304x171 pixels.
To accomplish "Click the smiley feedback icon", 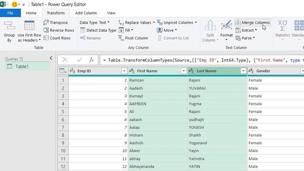I will (x=14, y=4).
